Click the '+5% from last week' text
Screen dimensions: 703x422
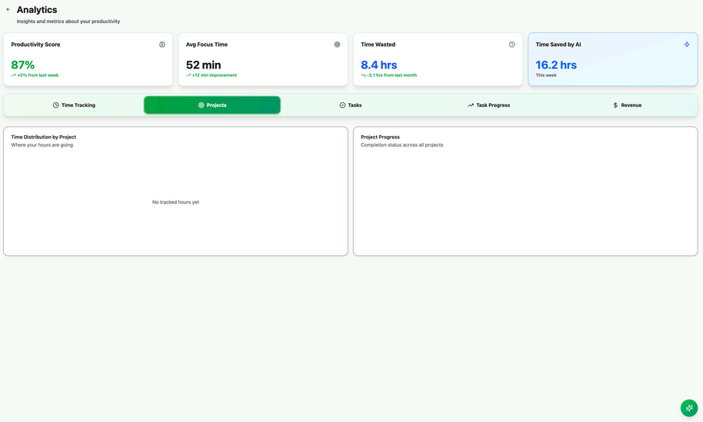point(38,75)
